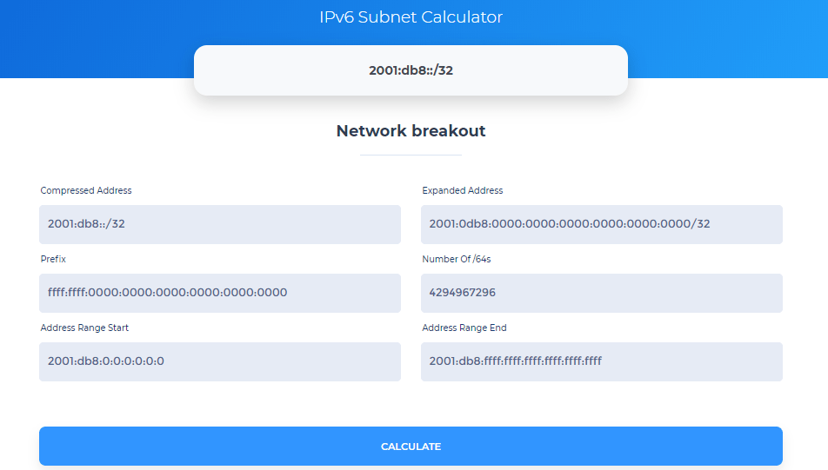Focus the Number Of /64s value field

tap(601, 293)
